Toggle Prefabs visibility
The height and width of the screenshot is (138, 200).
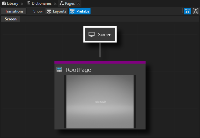79,11
